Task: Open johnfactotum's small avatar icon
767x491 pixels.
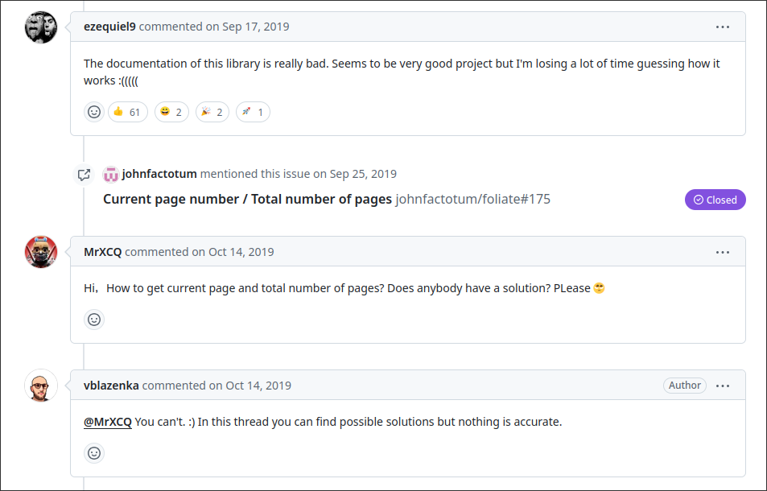Action: point(111,174)
